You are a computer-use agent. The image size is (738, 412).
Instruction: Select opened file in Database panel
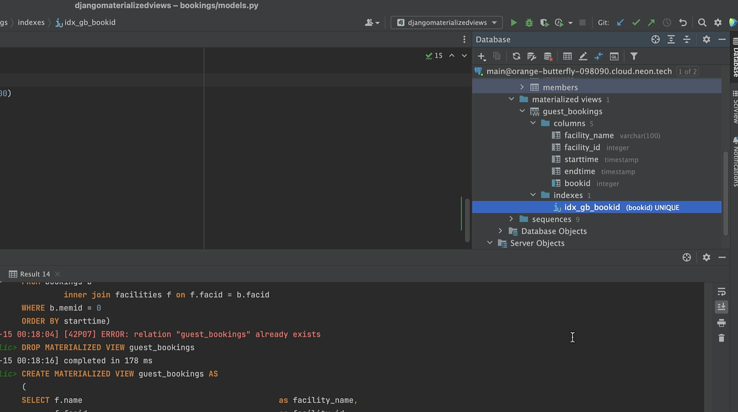click(655, 39)
